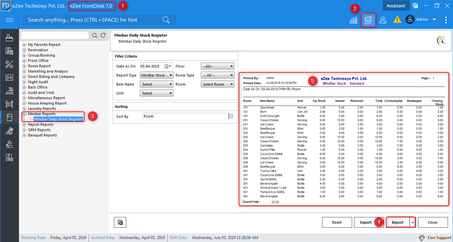The height and width of the screenshot is (242, 453).
Task: Open the front desk bell sidebar icon
Action: tap(9, 38)
